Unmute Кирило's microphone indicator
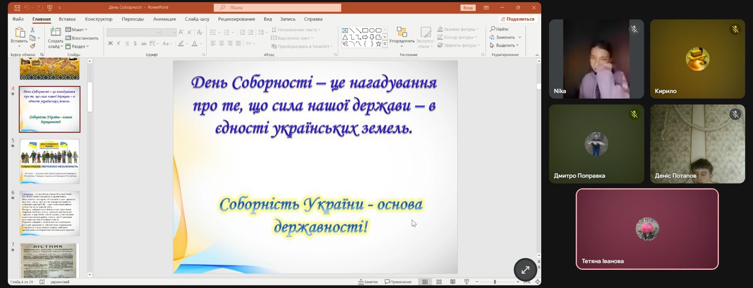Screen dimensions: 753x288 pyautogui.click(x=735, y=29)
